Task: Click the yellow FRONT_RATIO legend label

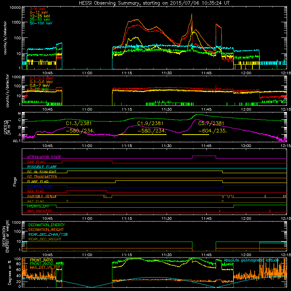Action: point(41,260)
